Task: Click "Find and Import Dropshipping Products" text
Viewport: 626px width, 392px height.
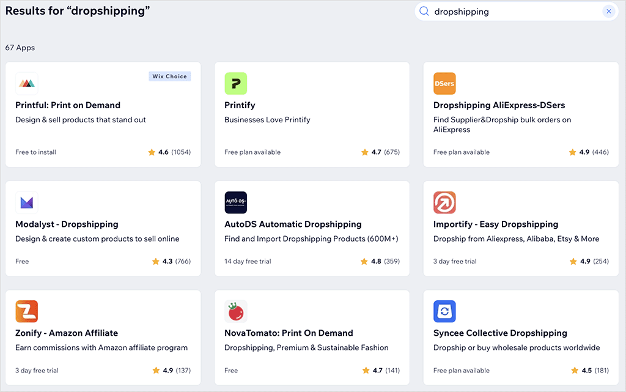Action: [x=311, y=239]
